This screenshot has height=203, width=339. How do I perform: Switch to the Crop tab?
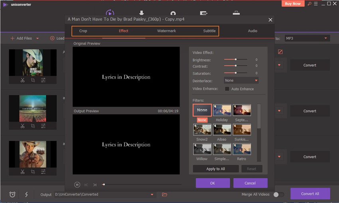pyautogui.click(x=83, y=31)
